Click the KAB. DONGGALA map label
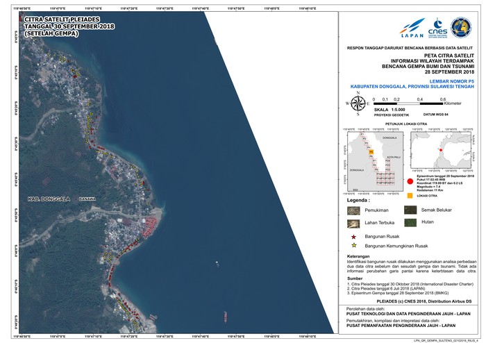The height and width of the screenshot is (343, 486). coord(49,199)
